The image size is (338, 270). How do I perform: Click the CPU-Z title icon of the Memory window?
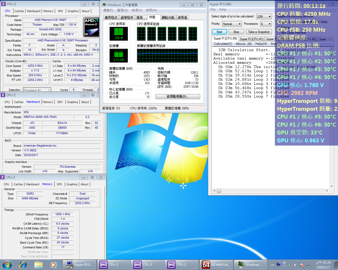coord(3,177)
